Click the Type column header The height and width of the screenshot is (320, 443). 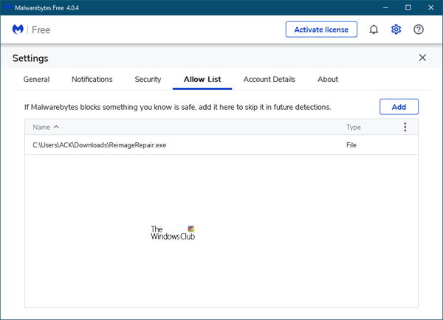(354, 128)
